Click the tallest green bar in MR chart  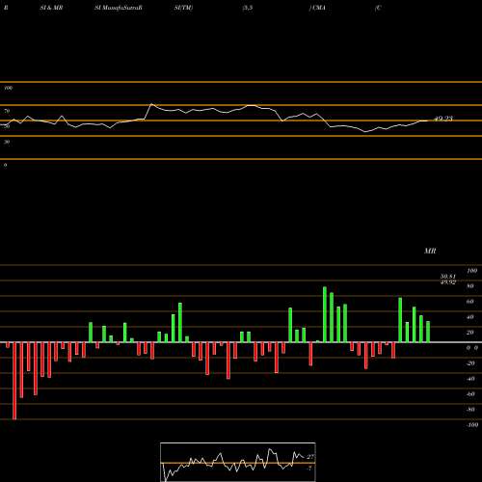click(x=325, y=314)
